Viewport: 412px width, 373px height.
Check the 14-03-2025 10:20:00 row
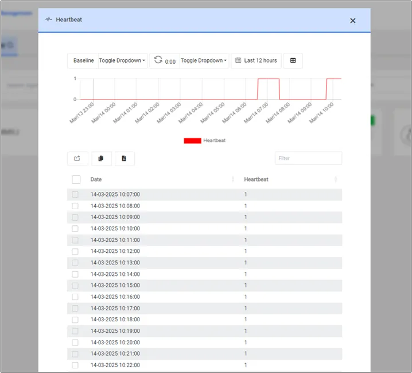(75, 343)
